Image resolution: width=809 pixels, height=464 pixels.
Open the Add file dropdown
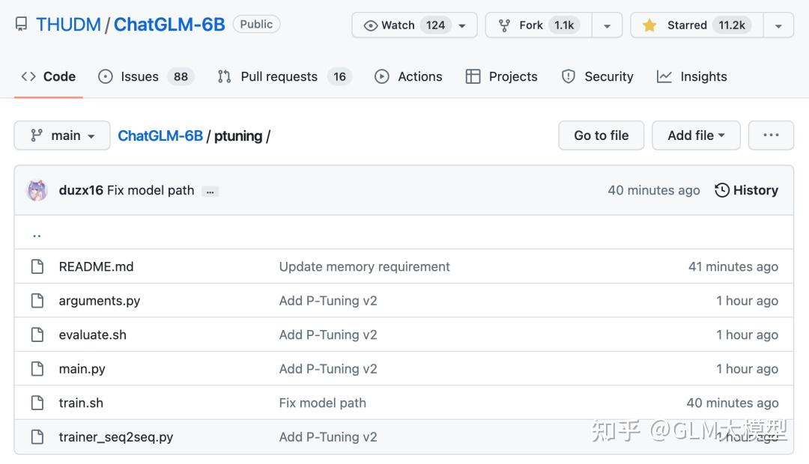coord(695,135)
